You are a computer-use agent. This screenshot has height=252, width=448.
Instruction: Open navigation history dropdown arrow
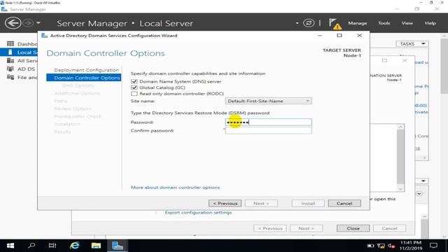click(x=38, y=23)
